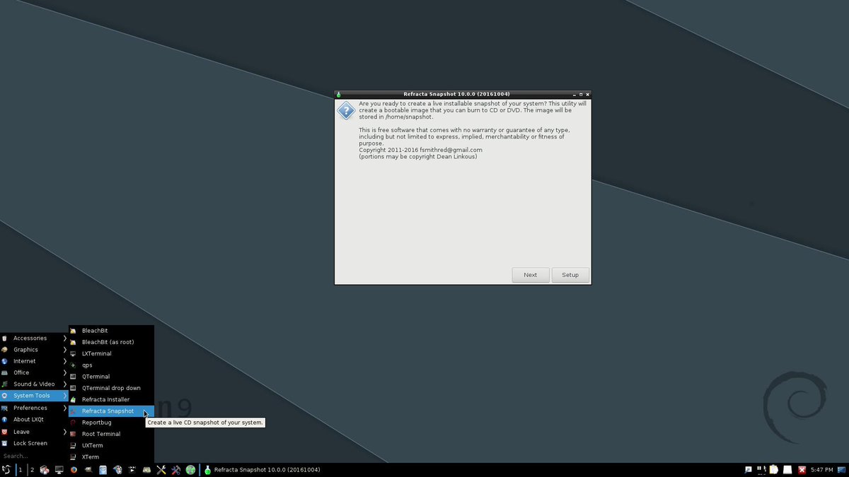Click the green globe quick launch icon

(190, 470)
